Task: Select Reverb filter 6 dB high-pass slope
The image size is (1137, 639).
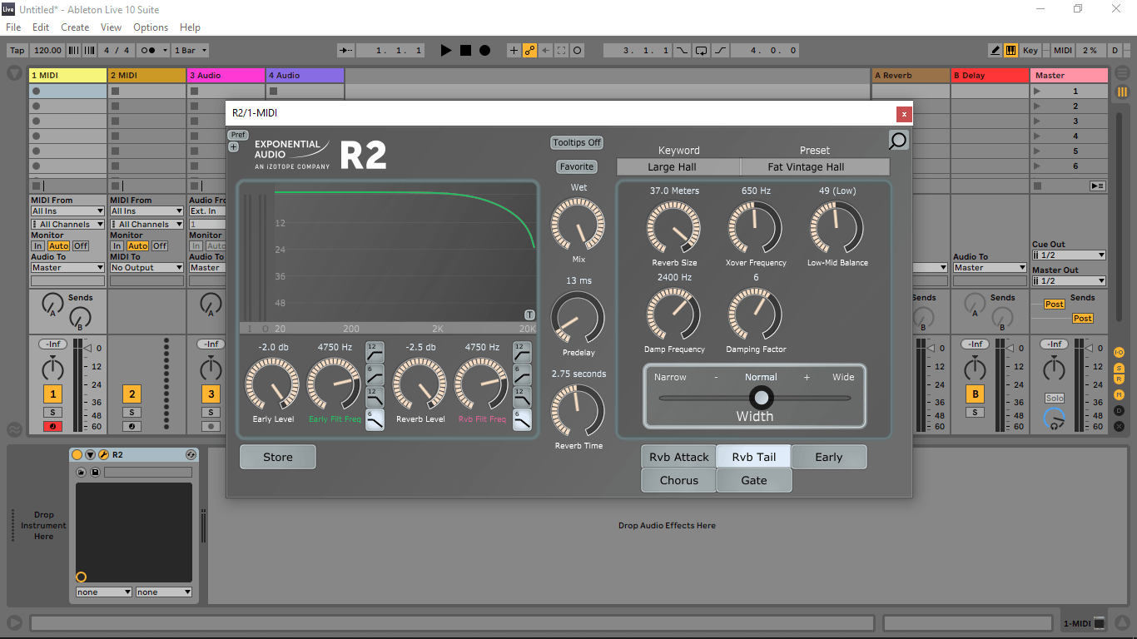Action: [522, 374]
